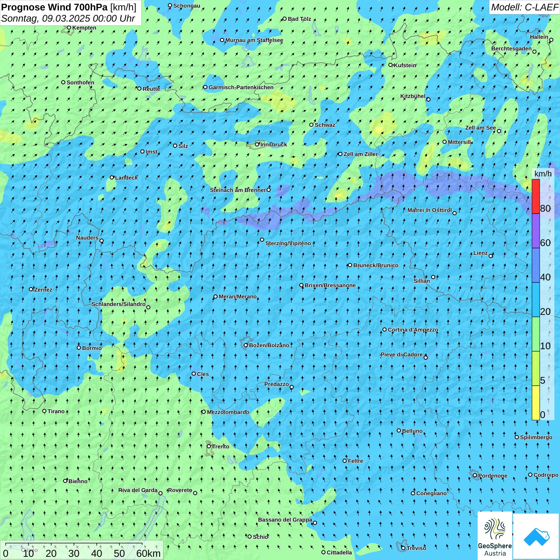Click the Pordenone city label
This screenshot has width=560, height=560.
pyautogui.click(x=493, y=476)
